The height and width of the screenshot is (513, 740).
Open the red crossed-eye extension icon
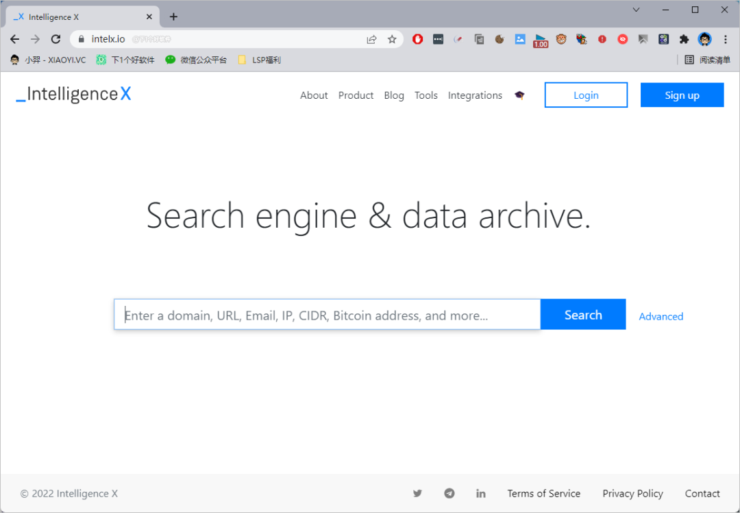click(622, 39)
